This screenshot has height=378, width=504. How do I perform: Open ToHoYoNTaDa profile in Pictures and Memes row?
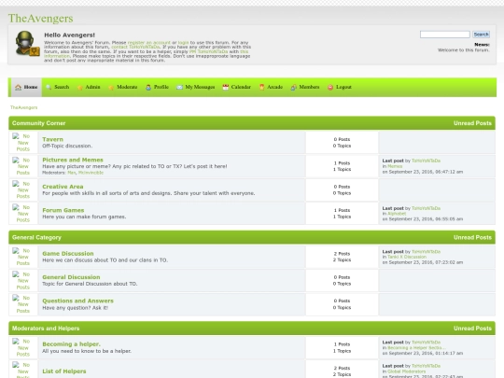click(426, 161)
